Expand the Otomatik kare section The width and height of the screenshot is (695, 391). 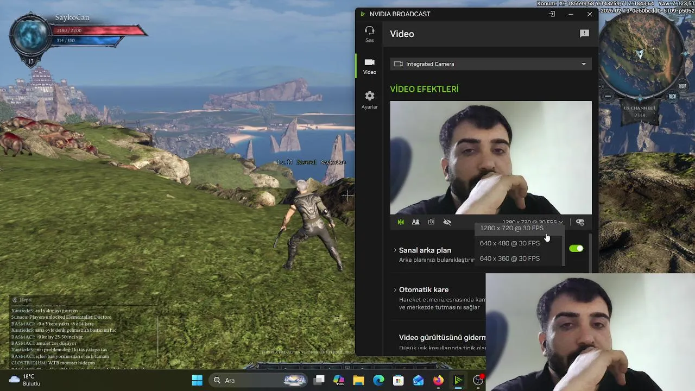(395, 290)
